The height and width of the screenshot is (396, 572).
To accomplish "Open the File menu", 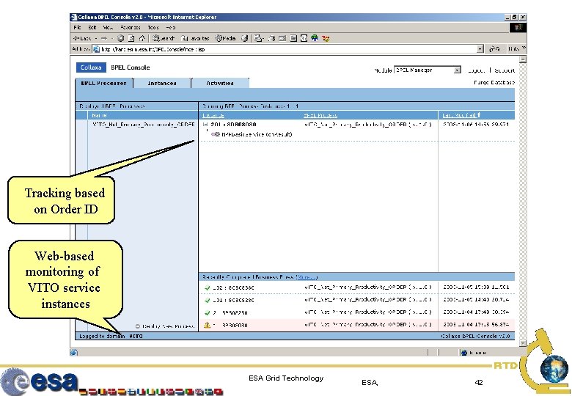I will tap(77, 27).
